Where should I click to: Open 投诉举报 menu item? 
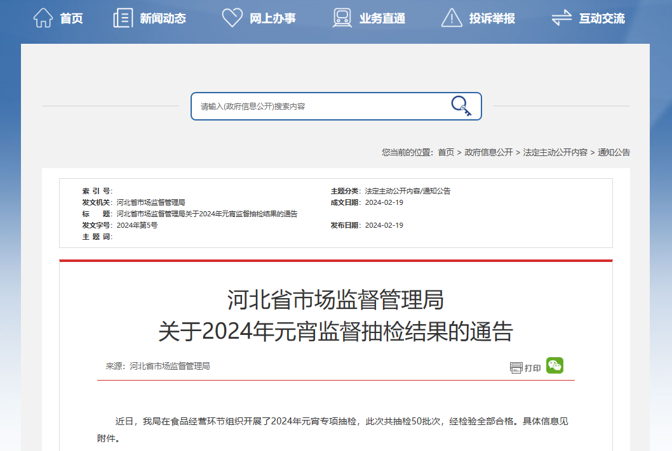pos(492,18)
